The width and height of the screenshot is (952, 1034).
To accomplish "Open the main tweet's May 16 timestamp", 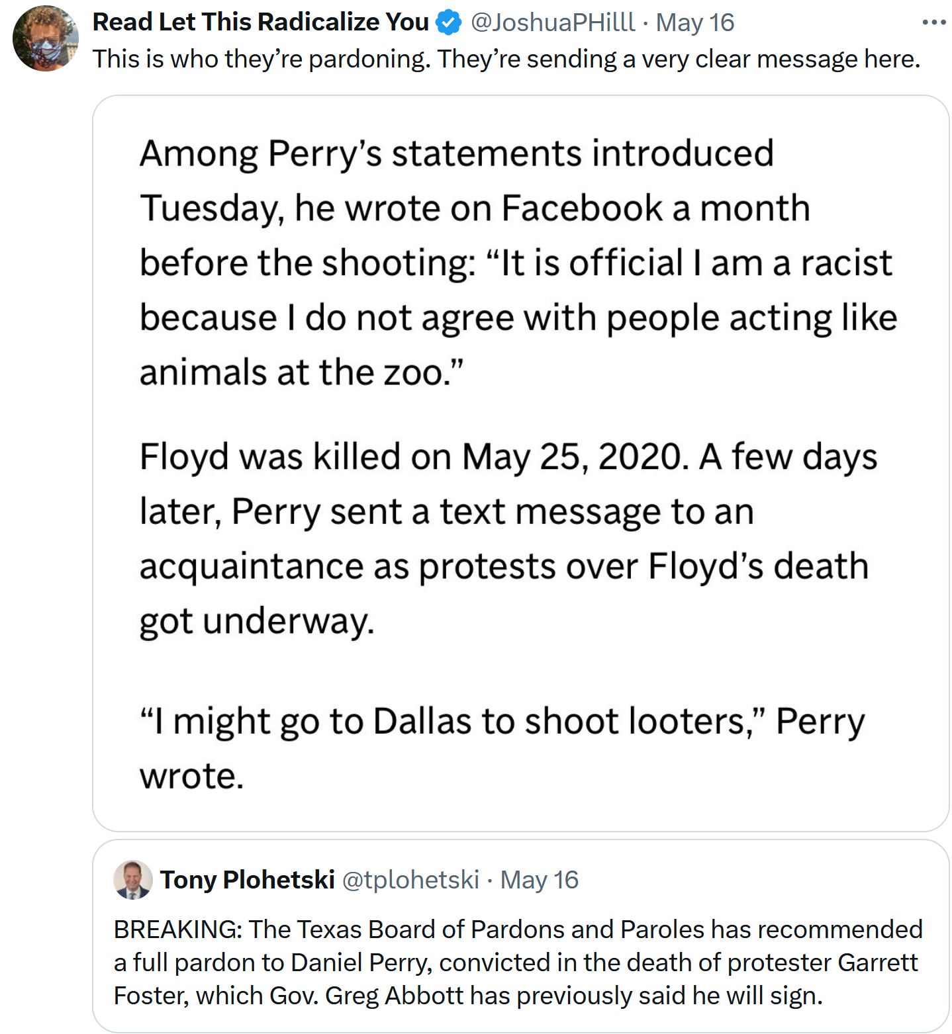I will [x=694, y=23].
